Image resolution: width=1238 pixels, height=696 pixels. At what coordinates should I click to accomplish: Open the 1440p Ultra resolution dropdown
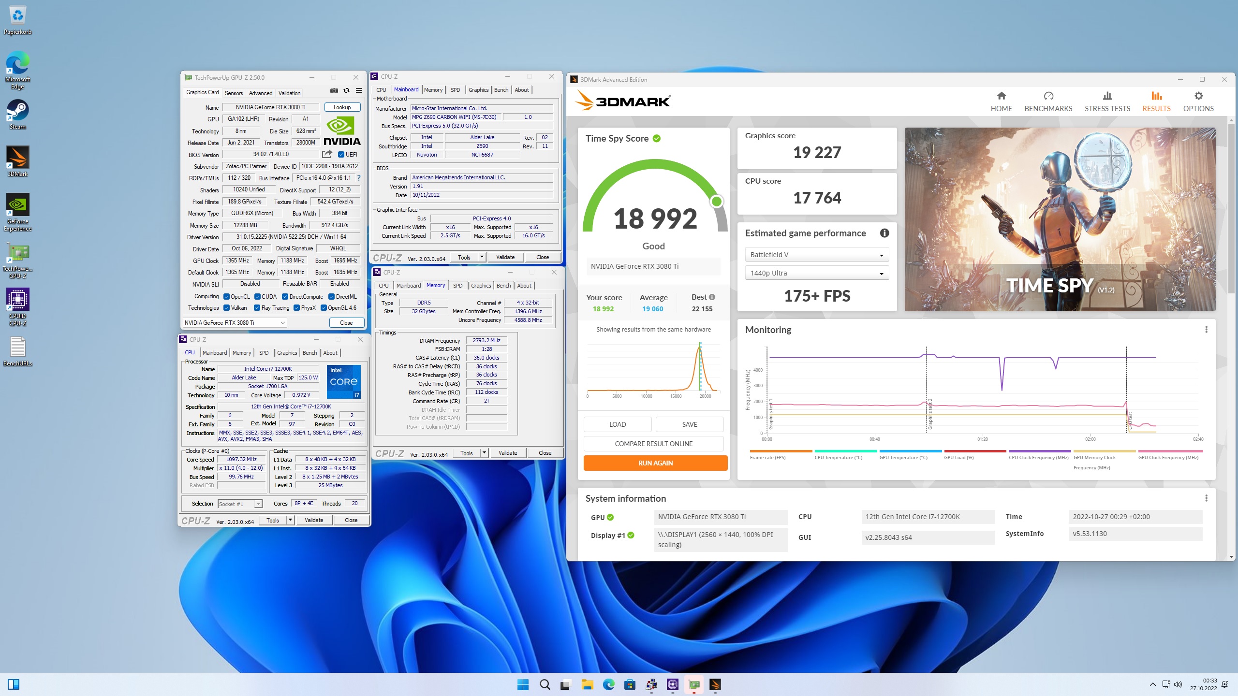tap(817, 273)
